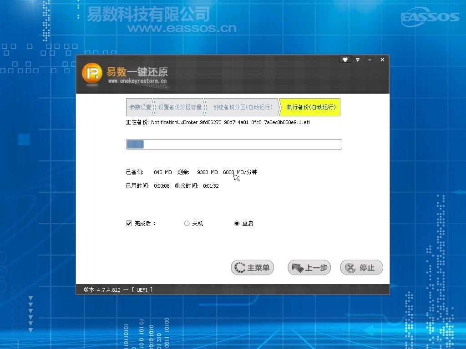
Task: Expand the title bar dropdown menu arrow
Action: (358, 60)
